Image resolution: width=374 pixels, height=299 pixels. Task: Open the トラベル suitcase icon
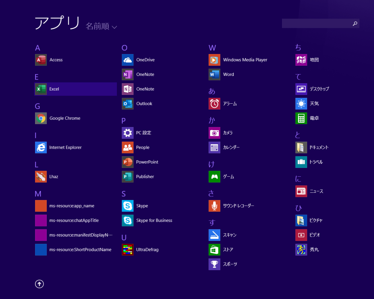(x=301, y=162)
